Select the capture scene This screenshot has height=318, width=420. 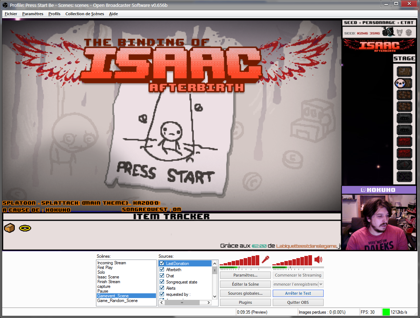tap(104, 286)
